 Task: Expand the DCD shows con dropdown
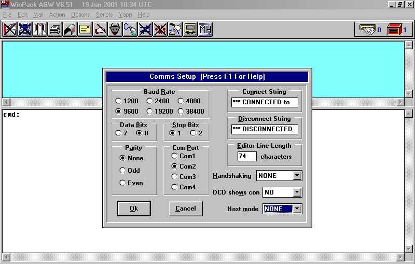tap(297, 192)
